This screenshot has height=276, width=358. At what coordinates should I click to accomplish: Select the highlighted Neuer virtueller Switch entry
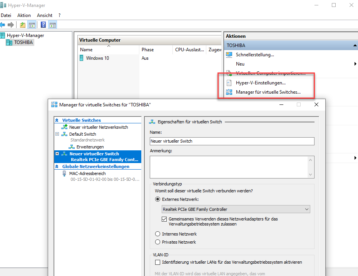[x=98, y=157]
